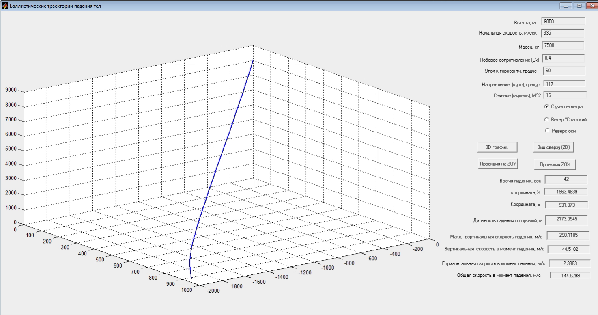Click the X coordinate value -1963.4839
Viewport: 598px width, 315px height.
tap(566, 192)
